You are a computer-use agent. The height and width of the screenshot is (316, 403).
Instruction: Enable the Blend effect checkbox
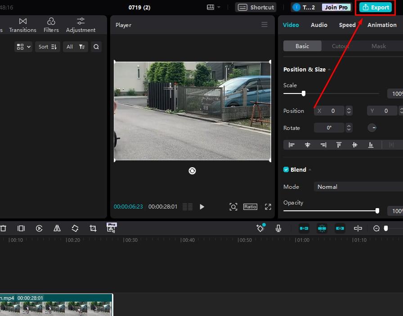click(286, 169)
